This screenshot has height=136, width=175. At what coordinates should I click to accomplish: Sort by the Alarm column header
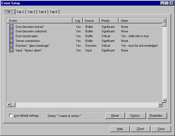141,21
